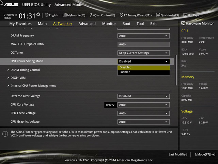The image size is (218, 164).
Task: Choose Disabled in the EPU dropdown list
Action: (x=144, y=68)
